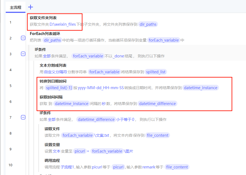Viewport: 246px width, 175px height.
Task: Click picurl variable in 设置变量 step
Action: pos(80,151)
